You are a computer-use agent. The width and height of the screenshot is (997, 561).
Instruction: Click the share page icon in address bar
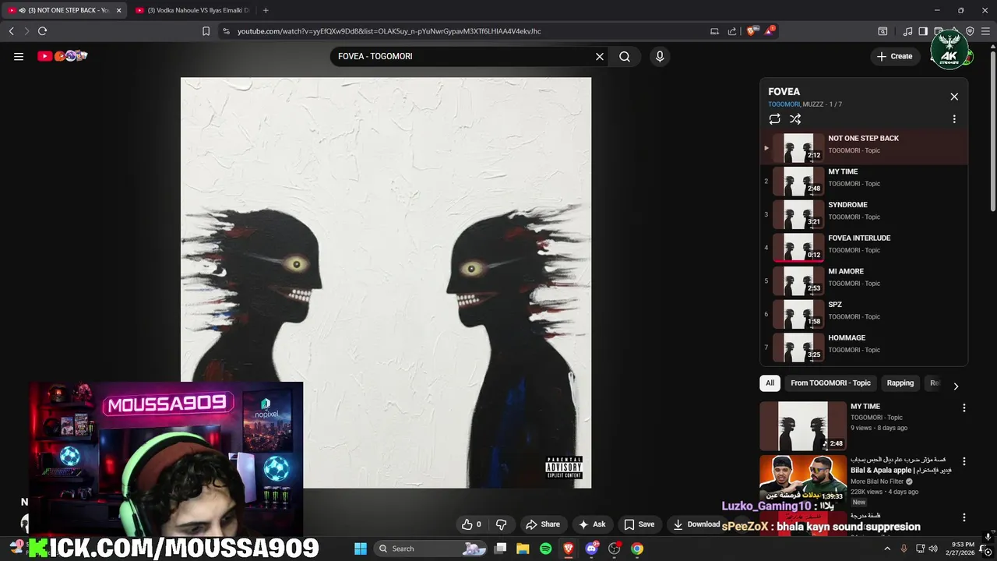pyautogui.click(x=732, y=31)
